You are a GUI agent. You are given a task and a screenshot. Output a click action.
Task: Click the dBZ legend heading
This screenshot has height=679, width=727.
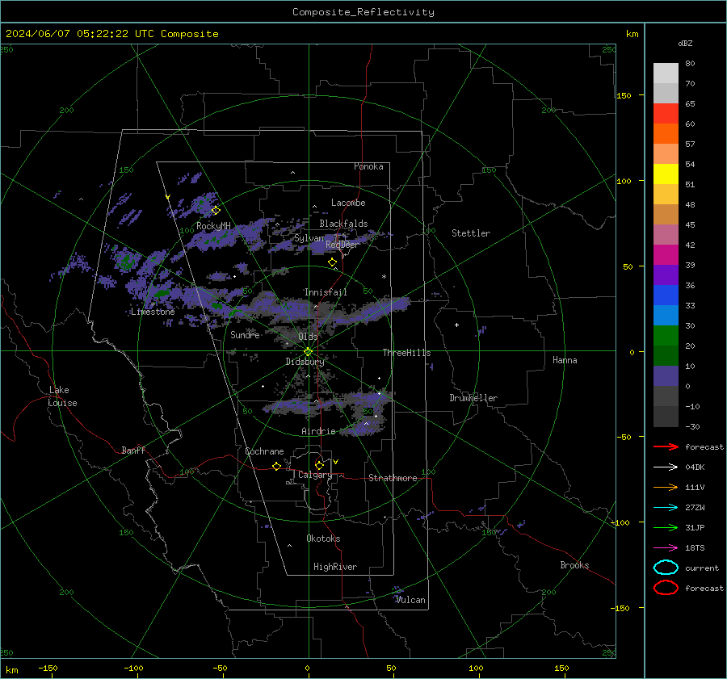tap(685, 43)
